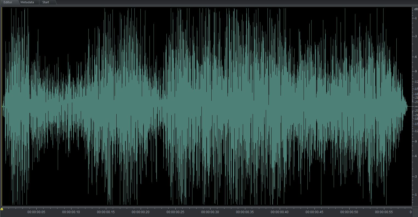Click the -1 dB mark in the upper scale half

coord(416,18)
